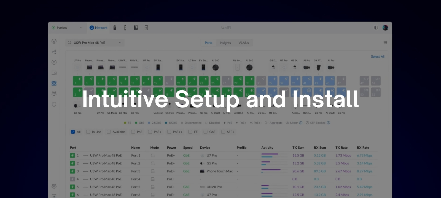The width and height of the screenshot is (441, 198).
Task: Sort table by TX Sum column header
Action: (299, 148)
